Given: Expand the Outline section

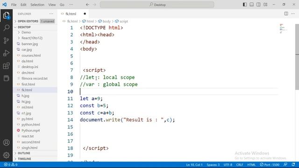Looking at the screenshot, I should [35, 153].
